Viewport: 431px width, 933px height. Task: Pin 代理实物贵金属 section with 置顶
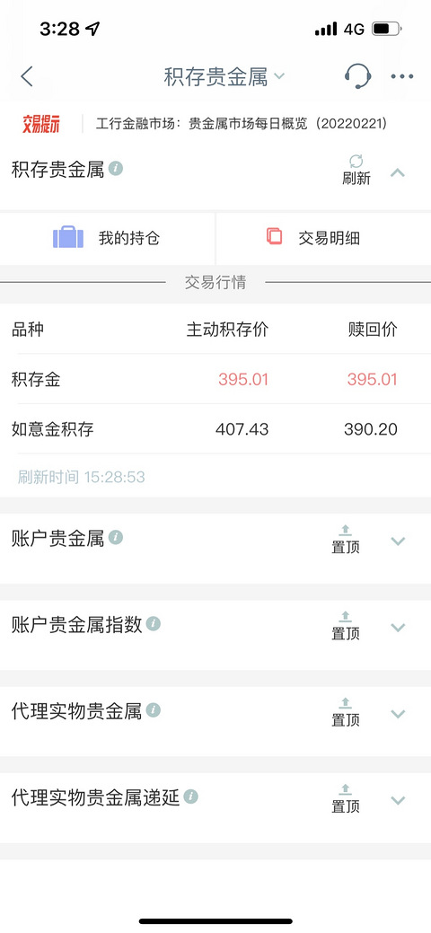coord(346,712)
